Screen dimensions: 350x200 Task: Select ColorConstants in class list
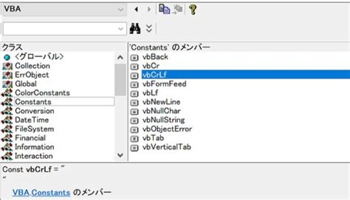click(x=42, y=93)
